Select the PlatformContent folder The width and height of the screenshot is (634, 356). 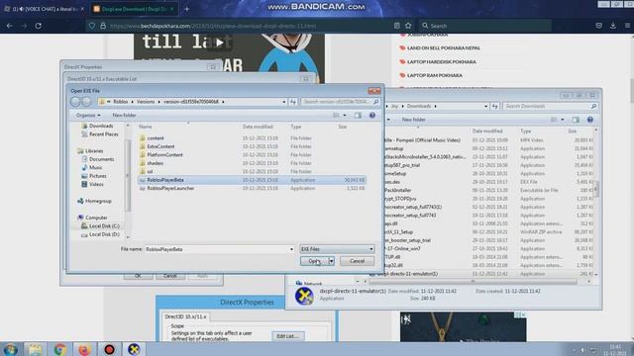point(164,155)
